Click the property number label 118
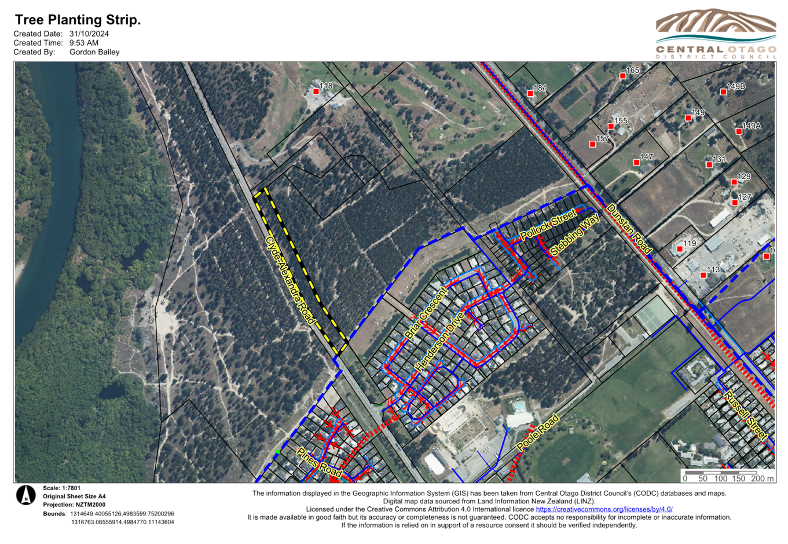The image size is (788, 544). click(327, 86)
